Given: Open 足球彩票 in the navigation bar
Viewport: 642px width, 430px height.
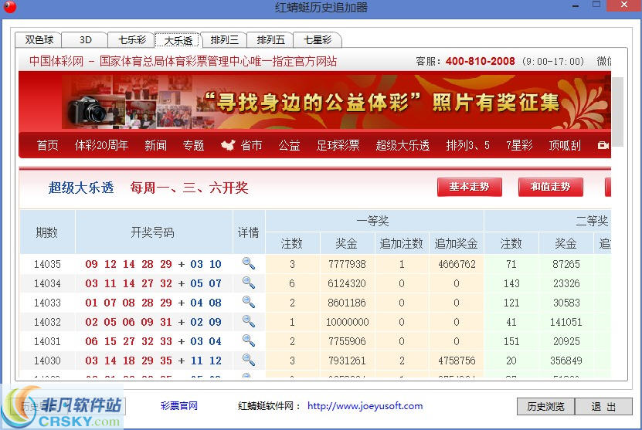Looking at the screenshot, I should [x=338, y=145].
